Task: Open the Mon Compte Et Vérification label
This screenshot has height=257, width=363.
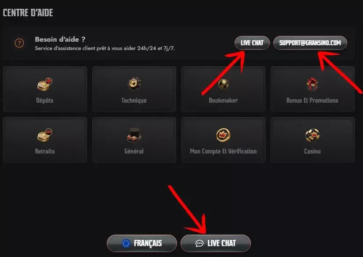Action: coord(223,151)
